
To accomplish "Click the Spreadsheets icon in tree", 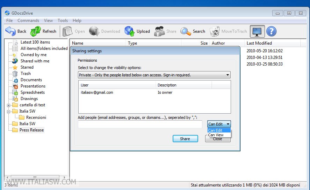I will click(15, 92).
